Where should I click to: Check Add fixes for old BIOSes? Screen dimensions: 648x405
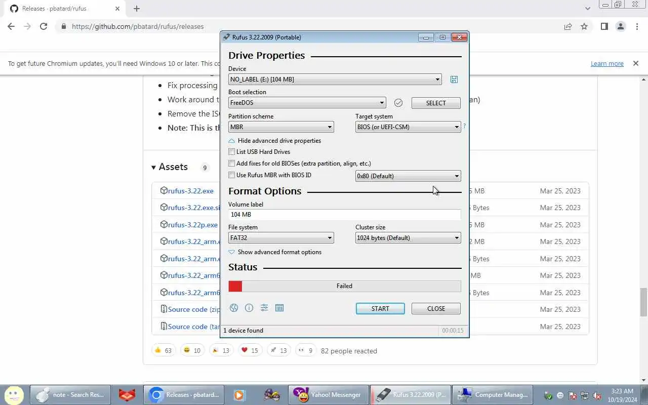point(231,164)
